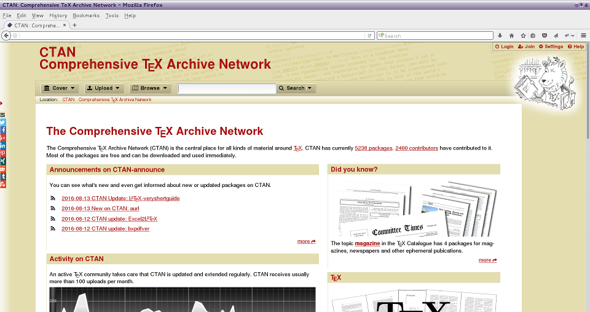Viewport: 590px width, 312px height.
Task: Open the bxpdfver update announcement
Action: 105,228
